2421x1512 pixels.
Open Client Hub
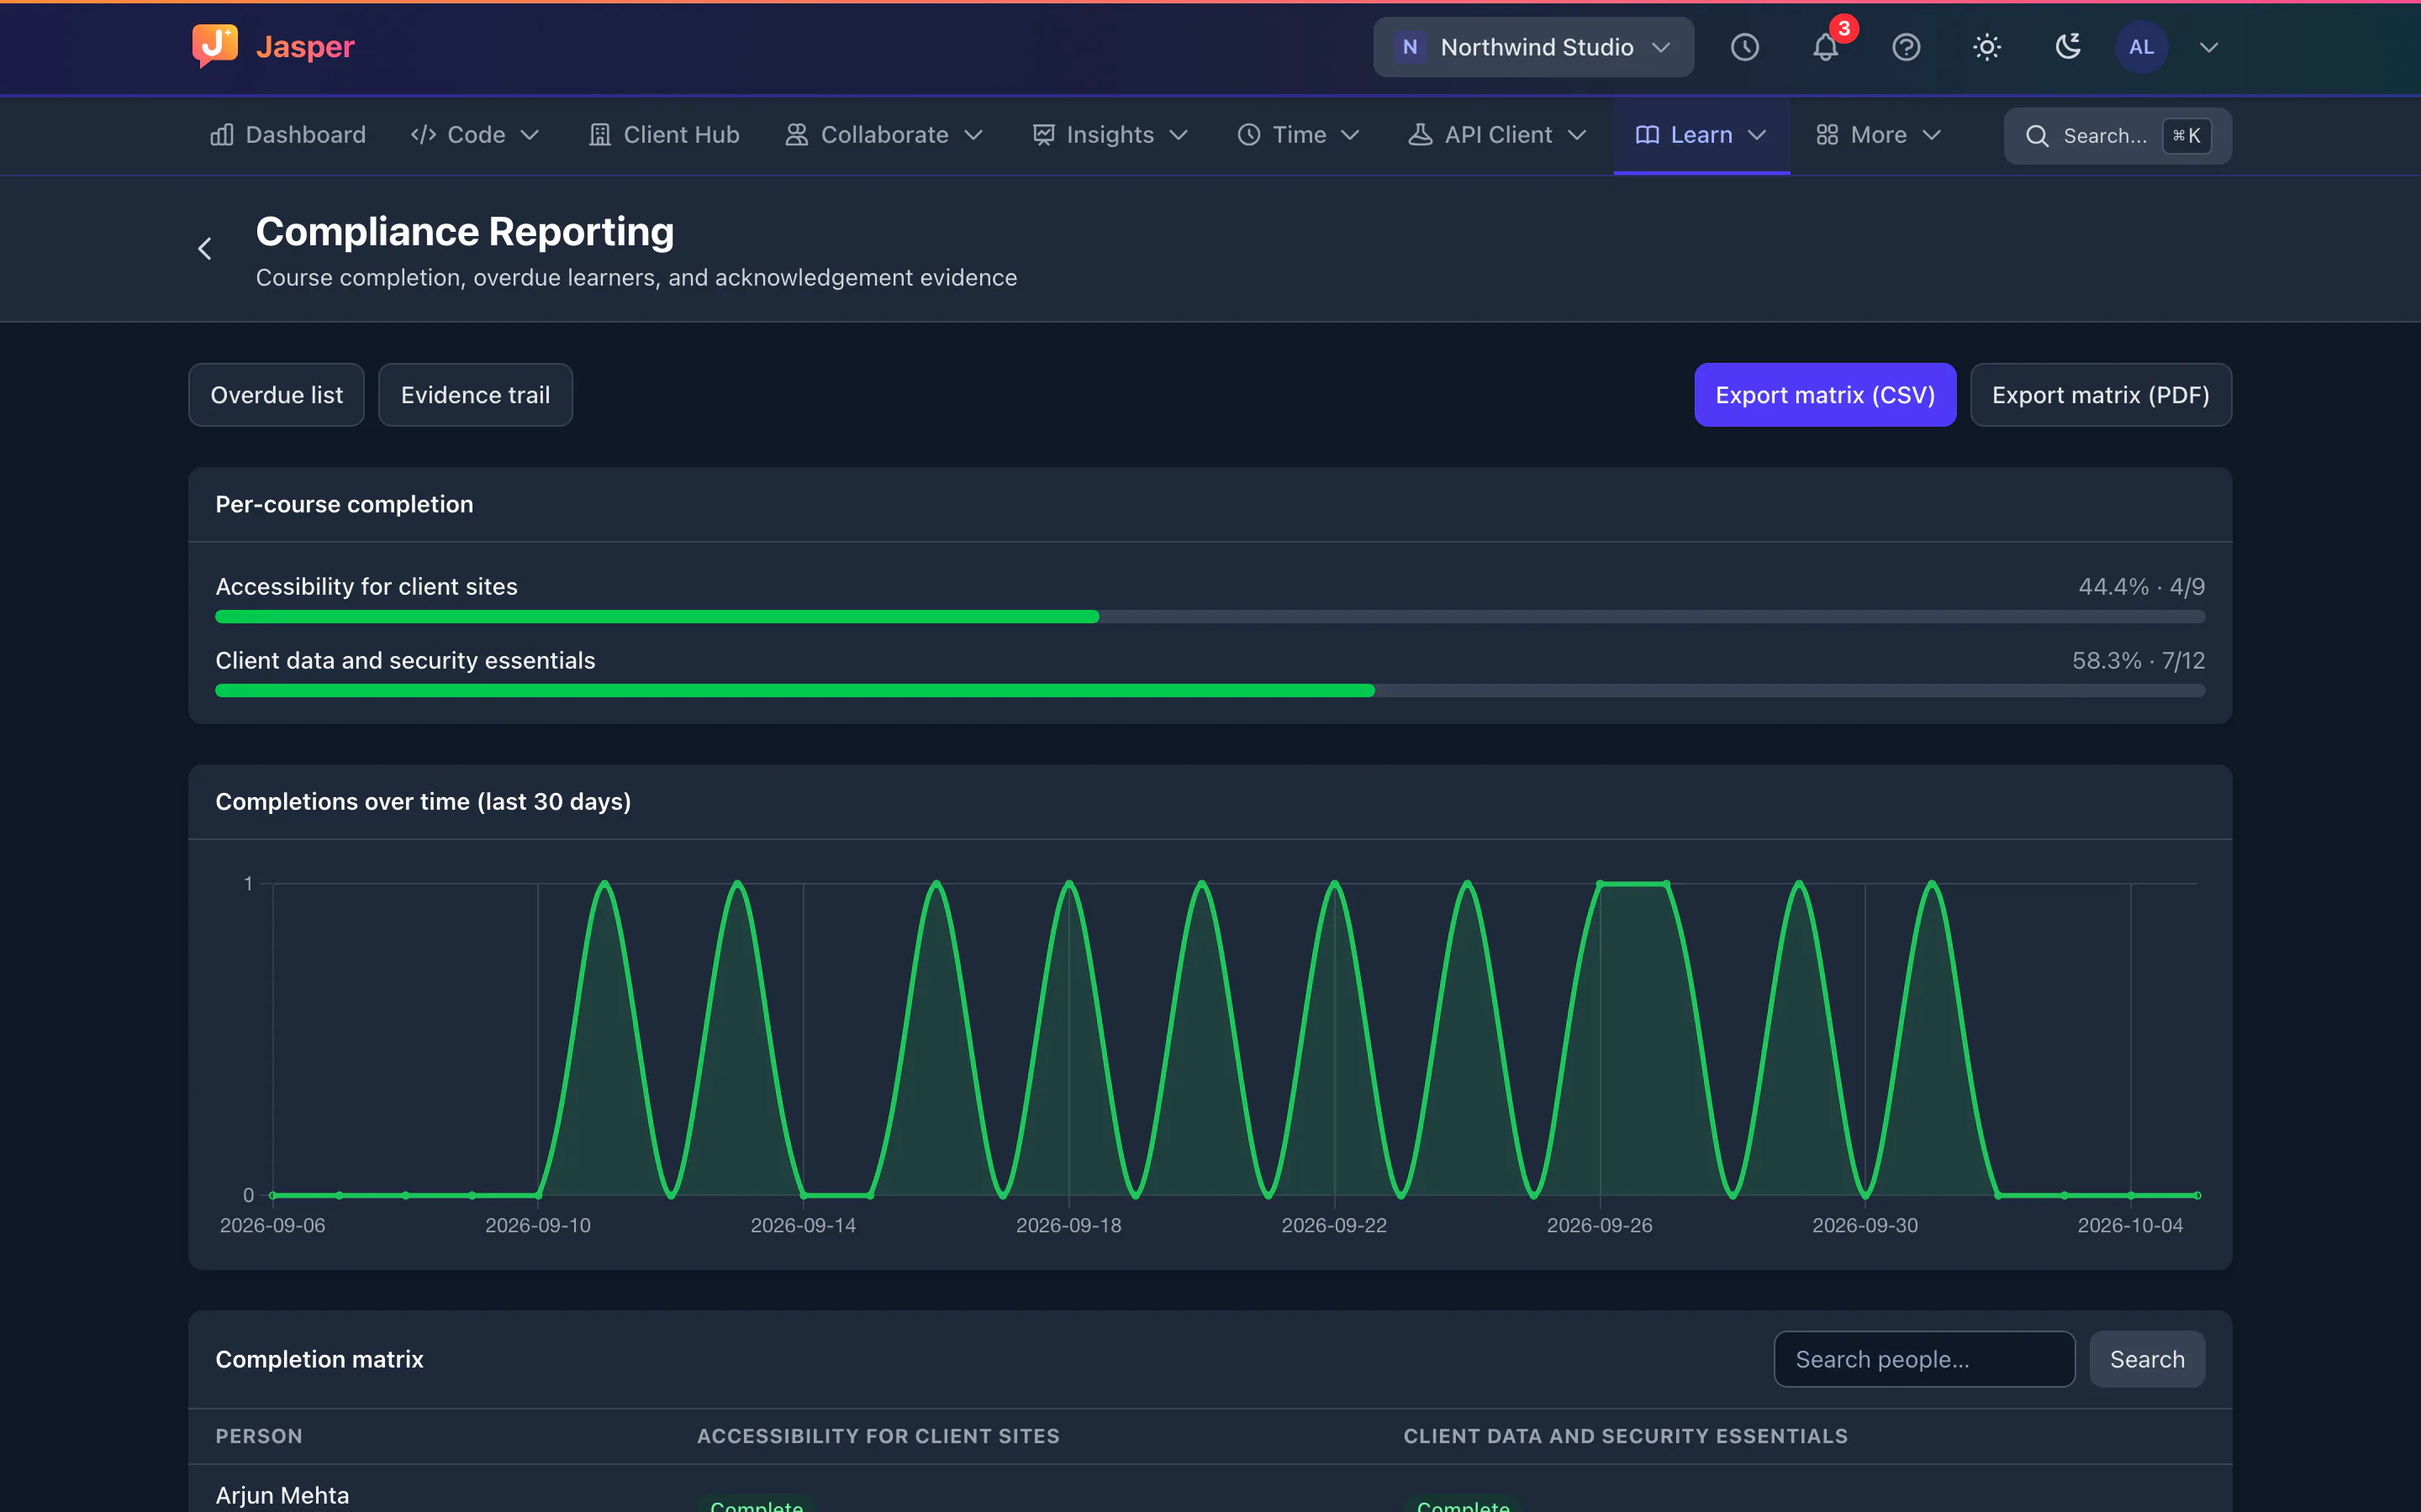664,135
